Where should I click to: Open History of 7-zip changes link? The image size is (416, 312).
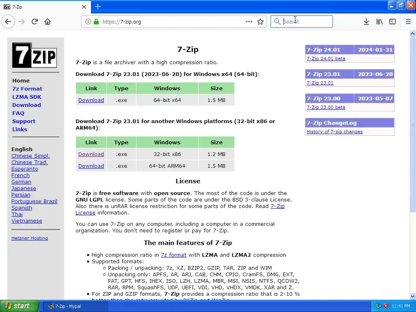335,132
